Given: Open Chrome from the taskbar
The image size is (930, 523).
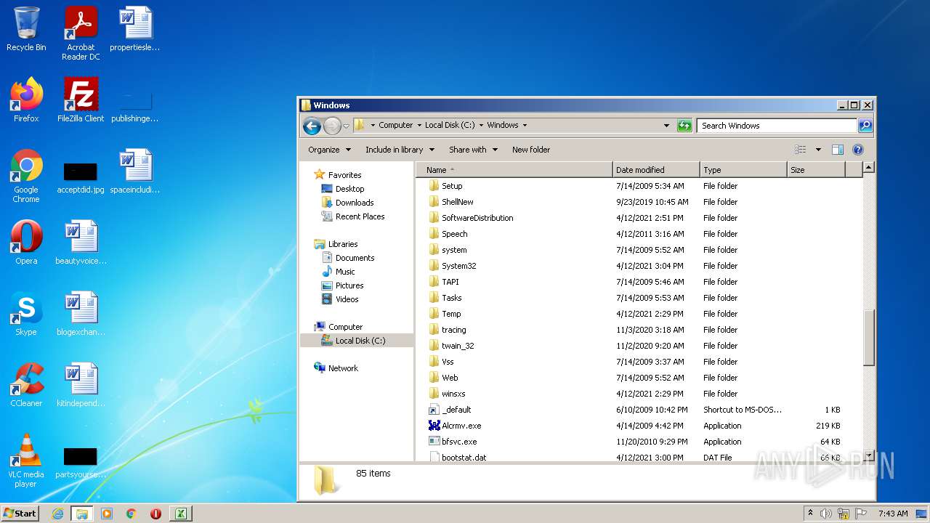Looking at the screenshot, I should 132,514.
